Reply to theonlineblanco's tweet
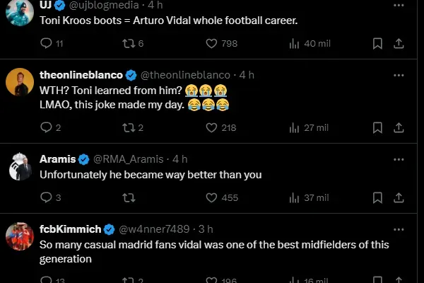 (46, 128)
